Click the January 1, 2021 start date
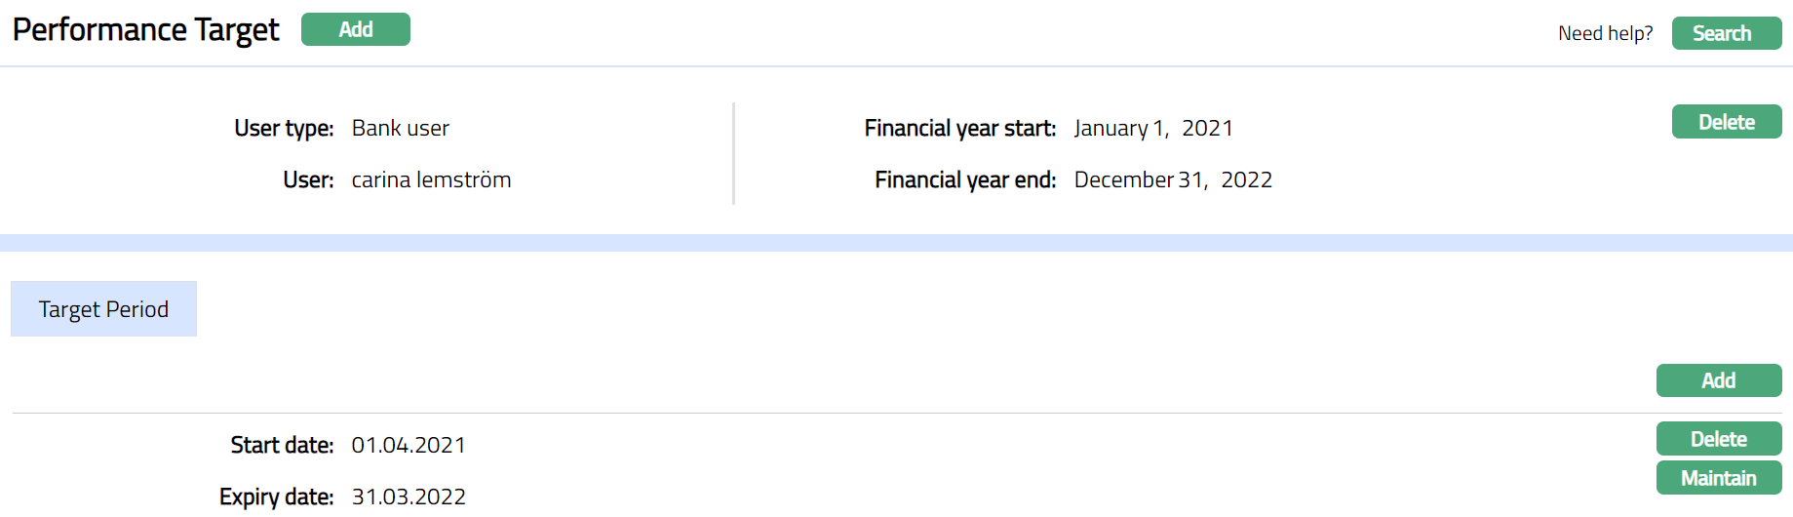The width and height of the screenshot is (1793, 517). (1153, 128)
